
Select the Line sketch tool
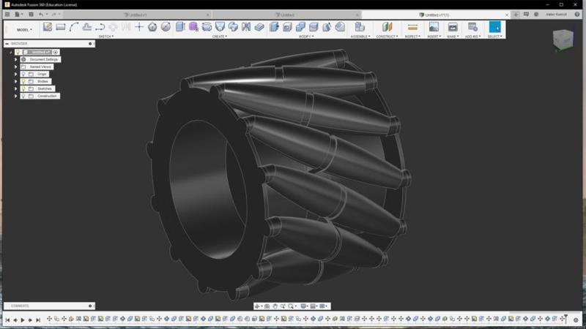click(x=74, y=27)
